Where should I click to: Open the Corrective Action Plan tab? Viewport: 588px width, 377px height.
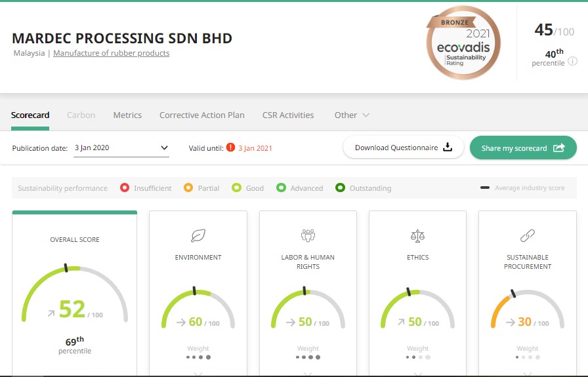tap(201, 115)
